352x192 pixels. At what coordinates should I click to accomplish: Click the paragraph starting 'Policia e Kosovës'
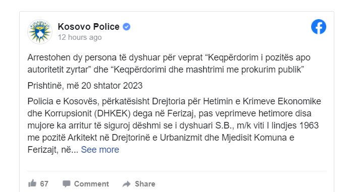pyautogui.click(x=174, y=125)
